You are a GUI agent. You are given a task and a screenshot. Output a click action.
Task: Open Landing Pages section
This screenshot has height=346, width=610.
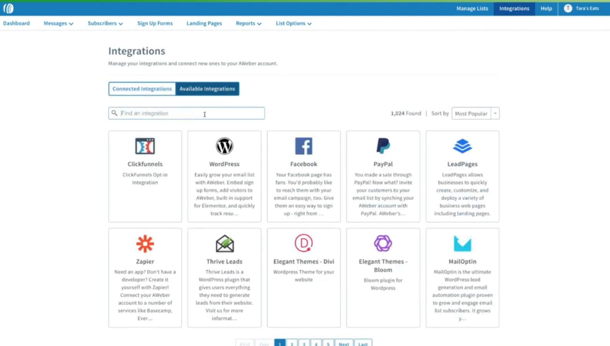coord(204,23)
